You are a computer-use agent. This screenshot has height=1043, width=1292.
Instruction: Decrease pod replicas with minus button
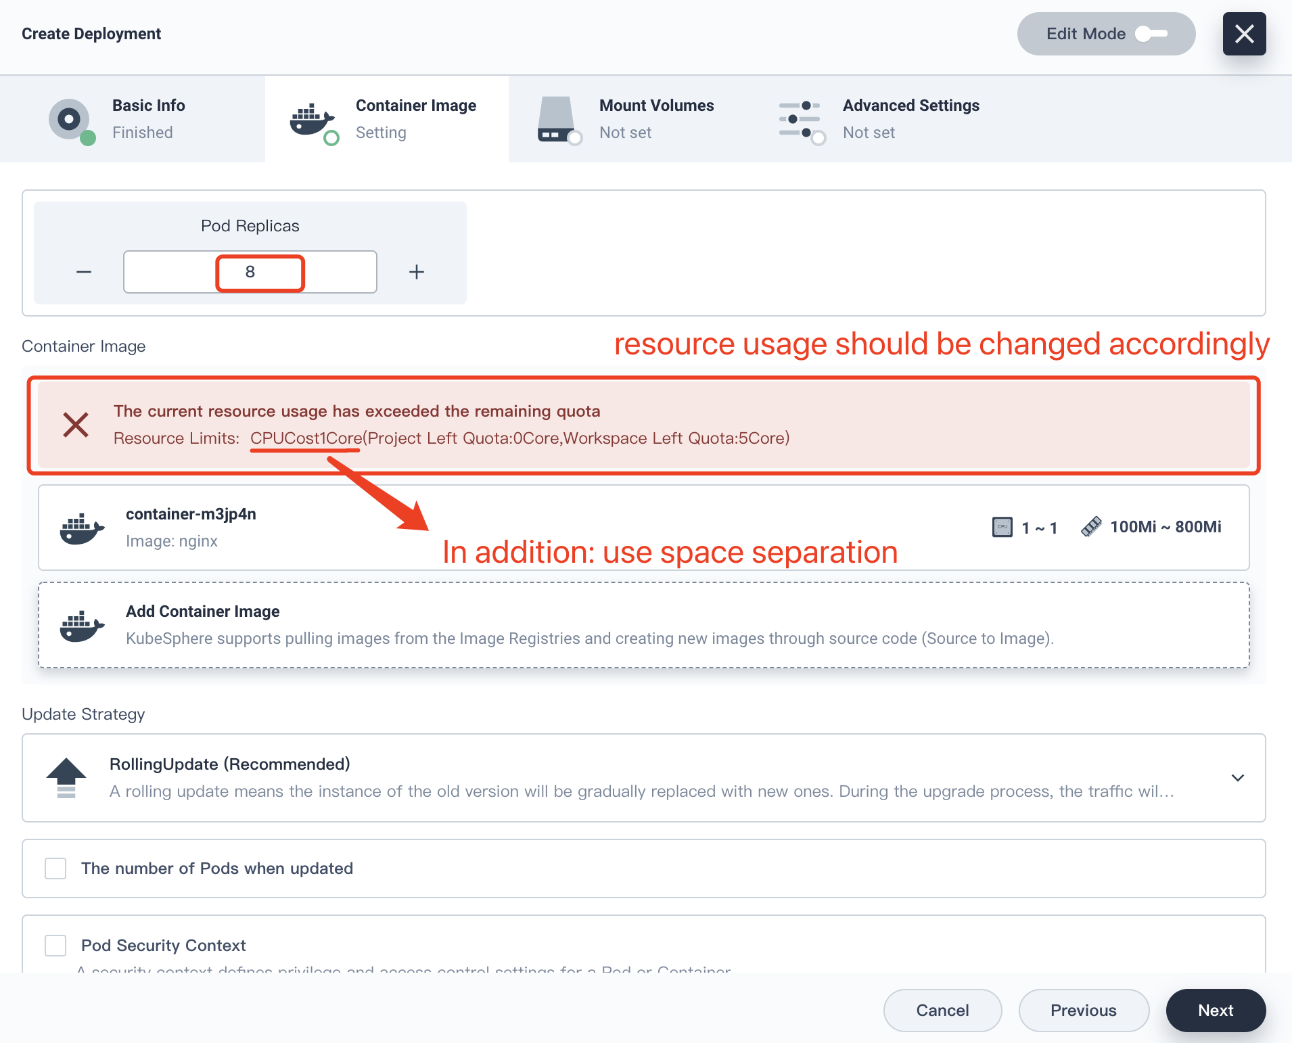coord(84,272)
